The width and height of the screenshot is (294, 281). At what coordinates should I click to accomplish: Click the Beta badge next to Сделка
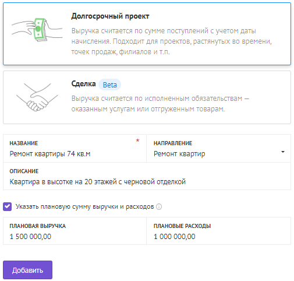coord(109,85)
